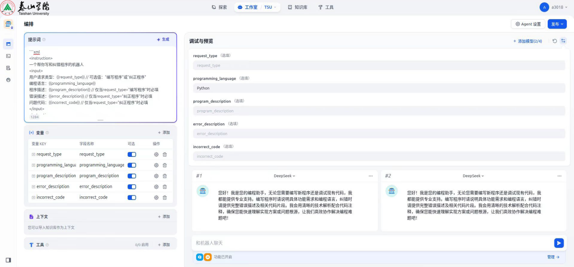Click the prompt box resize handle bar

(x=101, y=120)
